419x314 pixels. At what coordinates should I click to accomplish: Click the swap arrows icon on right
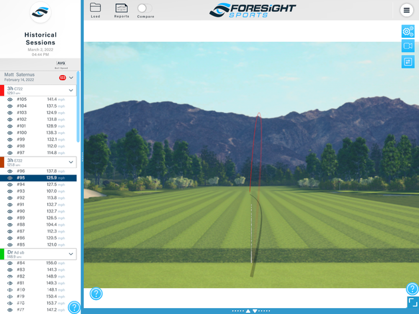tap(408, 62)
